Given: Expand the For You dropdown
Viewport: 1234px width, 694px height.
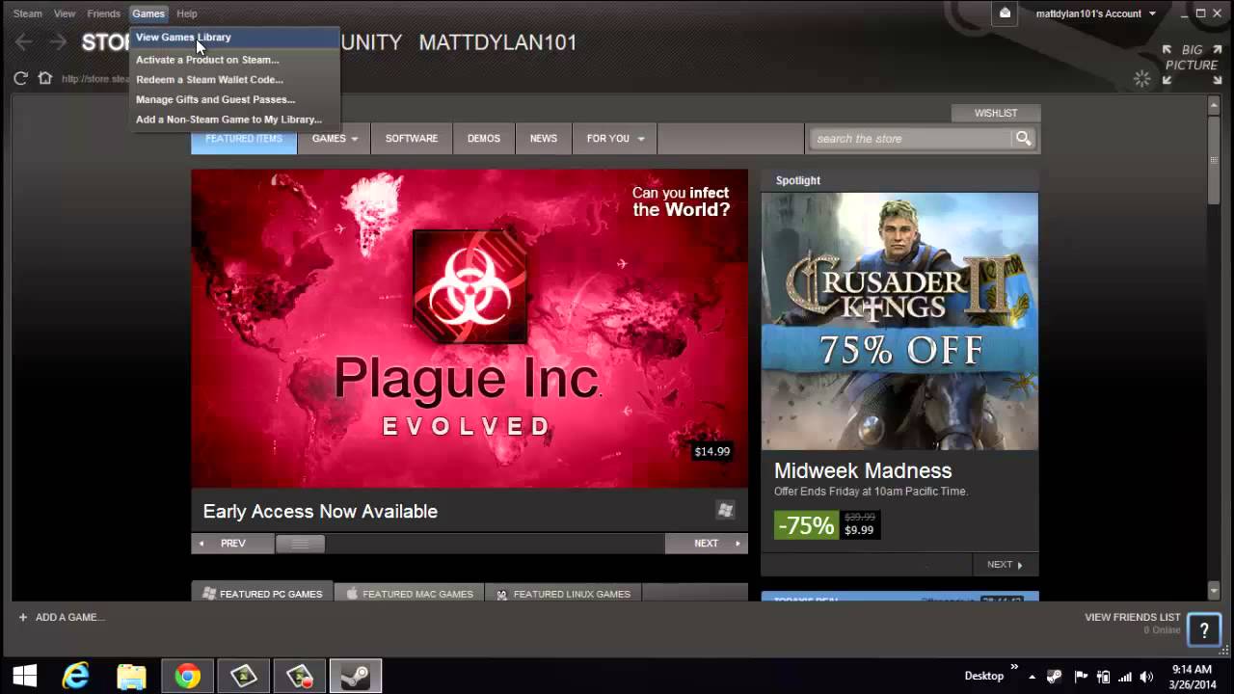Looking at the screenshot, I should click(x=615, y=139).
